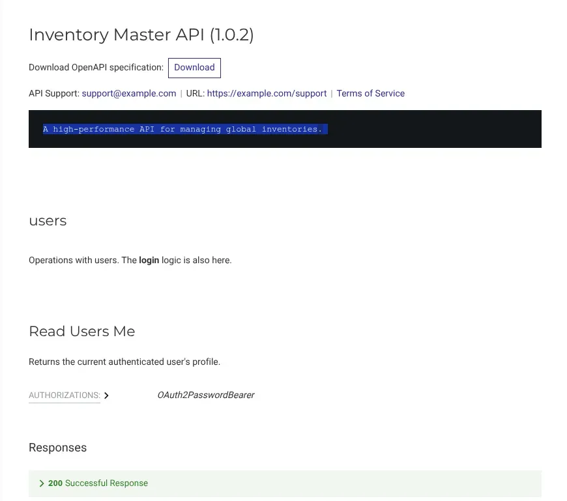Click the 'Successful Response' green text
The width and height of the screenshot is (567, 501).
tap(106, 483)
